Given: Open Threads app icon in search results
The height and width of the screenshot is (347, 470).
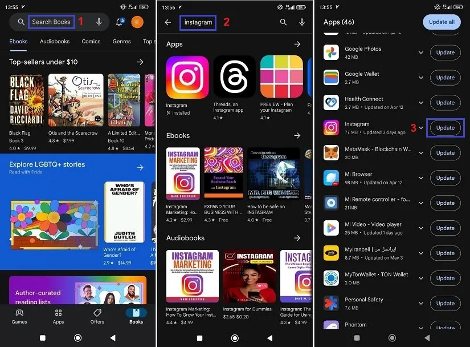Looking at the screenshot, I should [234, 76].
